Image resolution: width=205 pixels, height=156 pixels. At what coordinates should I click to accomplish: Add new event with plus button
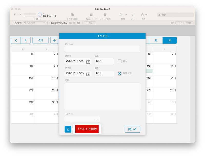tap(54, 40)
